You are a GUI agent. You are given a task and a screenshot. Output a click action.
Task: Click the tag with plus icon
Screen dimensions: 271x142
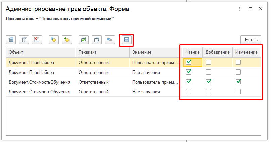click(67, 40)
